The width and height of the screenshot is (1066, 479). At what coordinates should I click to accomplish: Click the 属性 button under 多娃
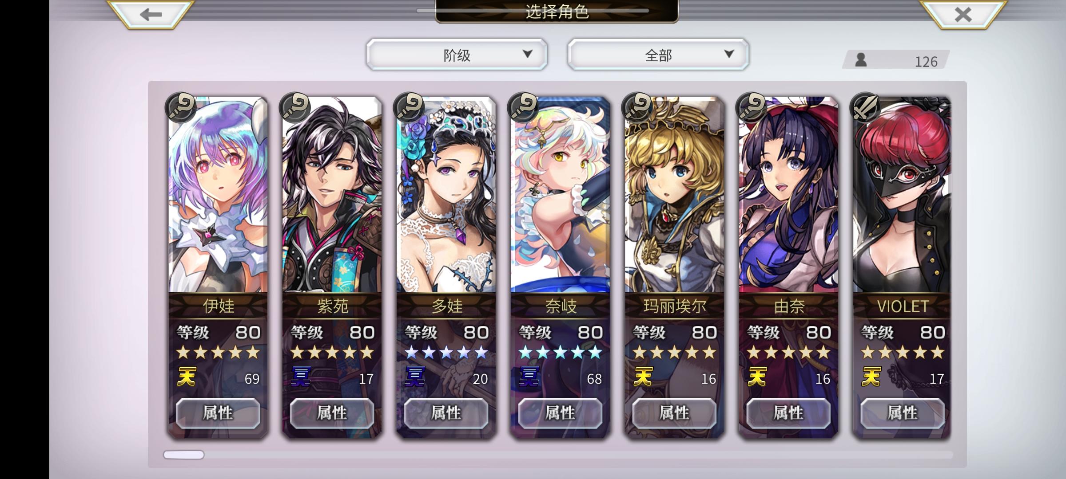coord(446,413)
